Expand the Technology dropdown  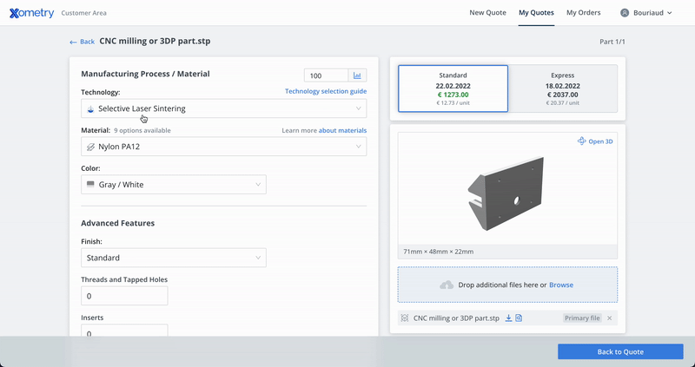pyautogui.click(x=223, y=108)
